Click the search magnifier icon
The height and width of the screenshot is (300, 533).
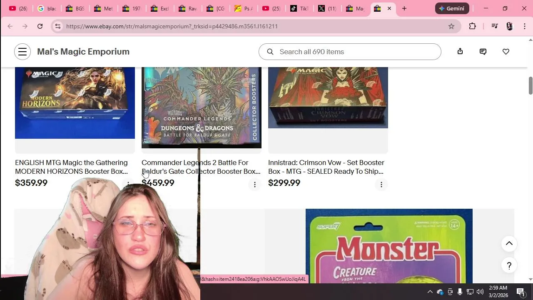point(270,52)
